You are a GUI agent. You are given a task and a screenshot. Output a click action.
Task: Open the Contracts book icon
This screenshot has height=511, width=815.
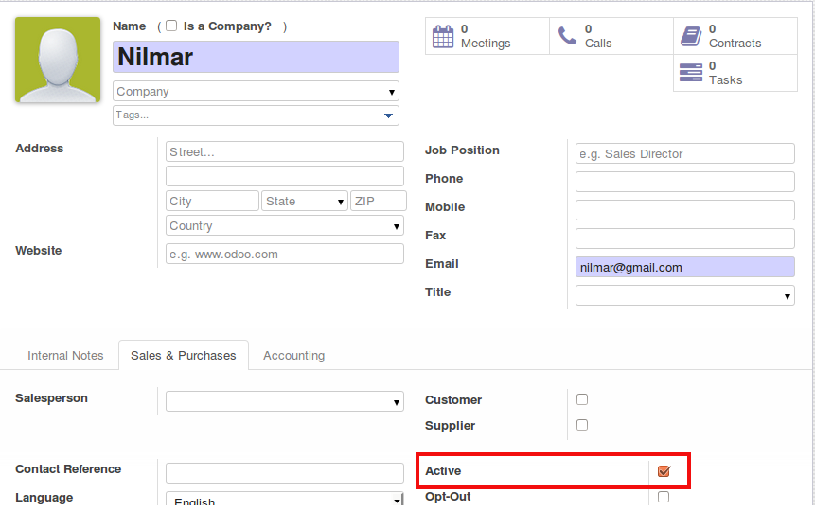point(691,36)
